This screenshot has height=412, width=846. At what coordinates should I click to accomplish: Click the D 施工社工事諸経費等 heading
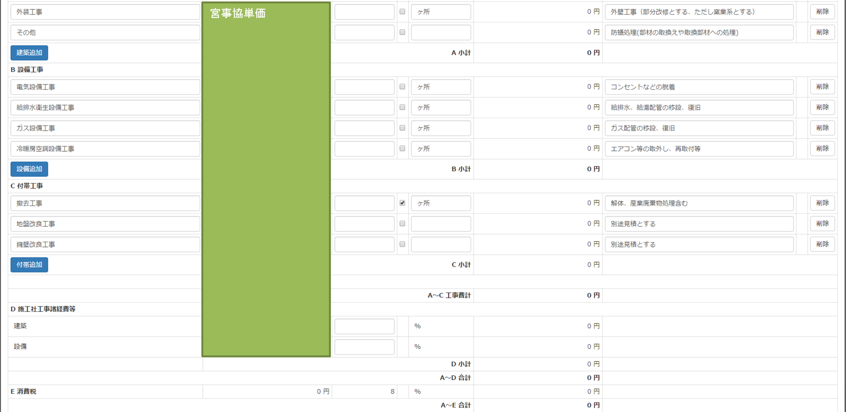pyautogui.click(x=43, y=309)
